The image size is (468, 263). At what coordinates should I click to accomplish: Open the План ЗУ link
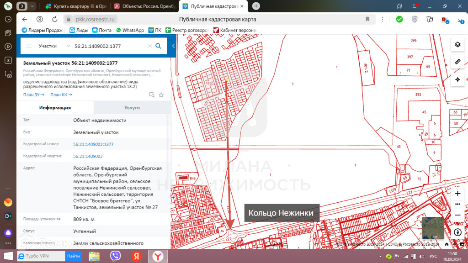pos(33,95)
